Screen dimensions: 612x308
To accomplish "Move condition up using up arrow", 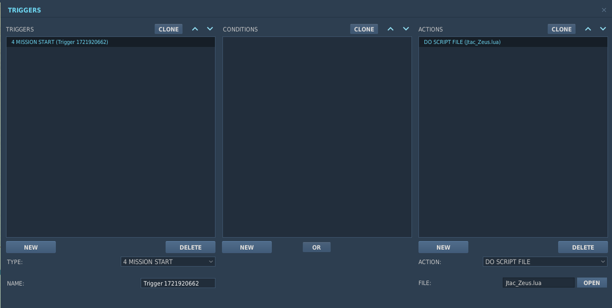I will [391, 29].
